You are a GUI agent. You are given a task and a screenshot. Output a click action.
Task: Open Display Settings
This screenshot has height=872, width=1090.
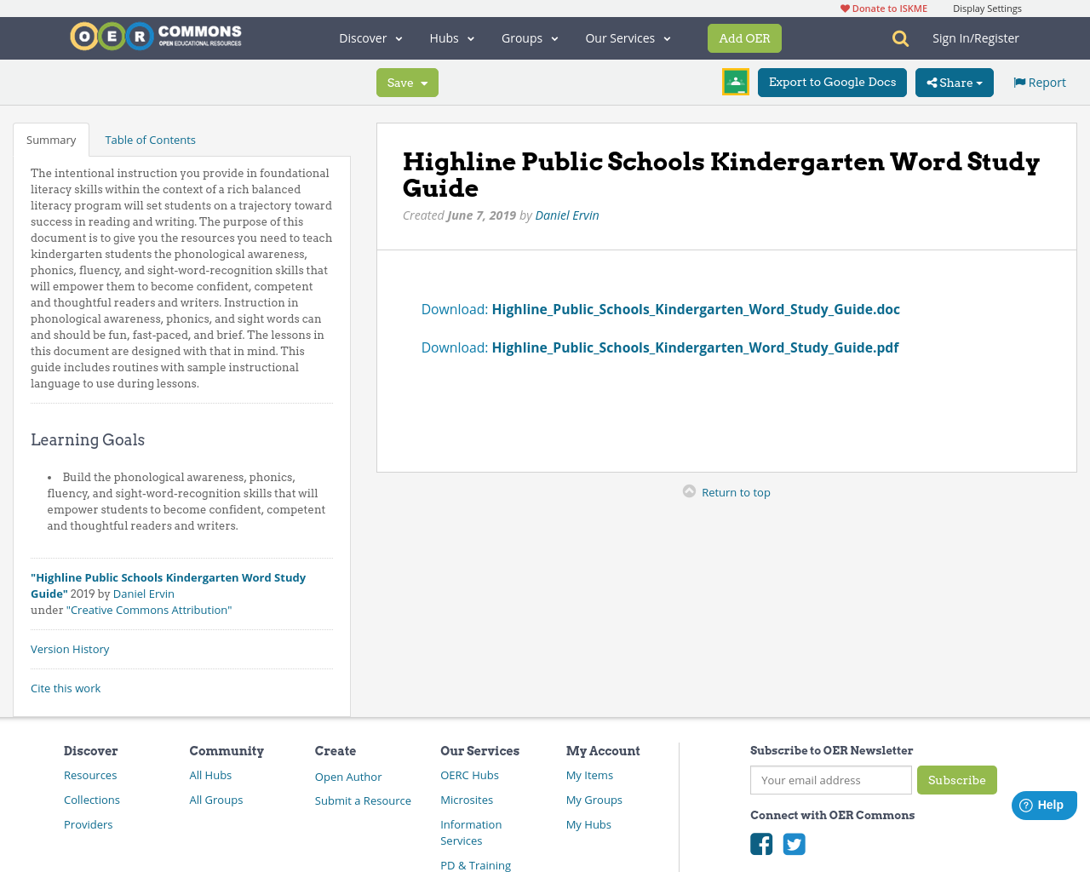click(987, 7)
